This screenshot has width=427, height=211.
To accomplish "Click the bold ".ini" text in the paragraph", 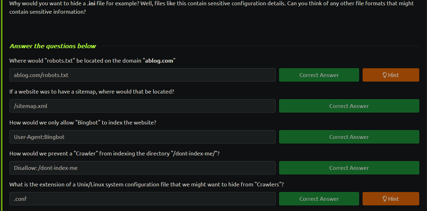I will click(x=91, y=4).
